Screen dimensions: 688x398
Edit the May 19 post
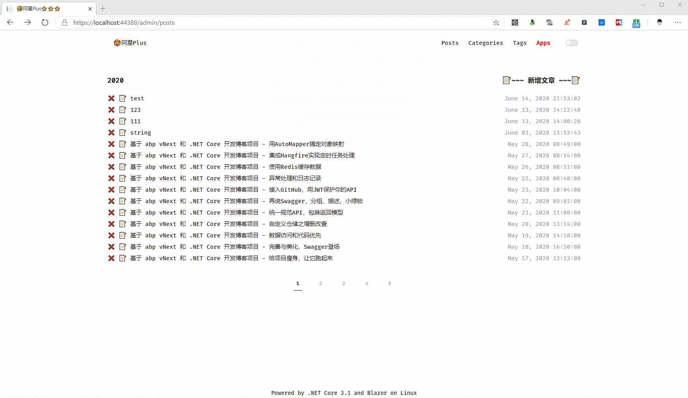[123, 235]
